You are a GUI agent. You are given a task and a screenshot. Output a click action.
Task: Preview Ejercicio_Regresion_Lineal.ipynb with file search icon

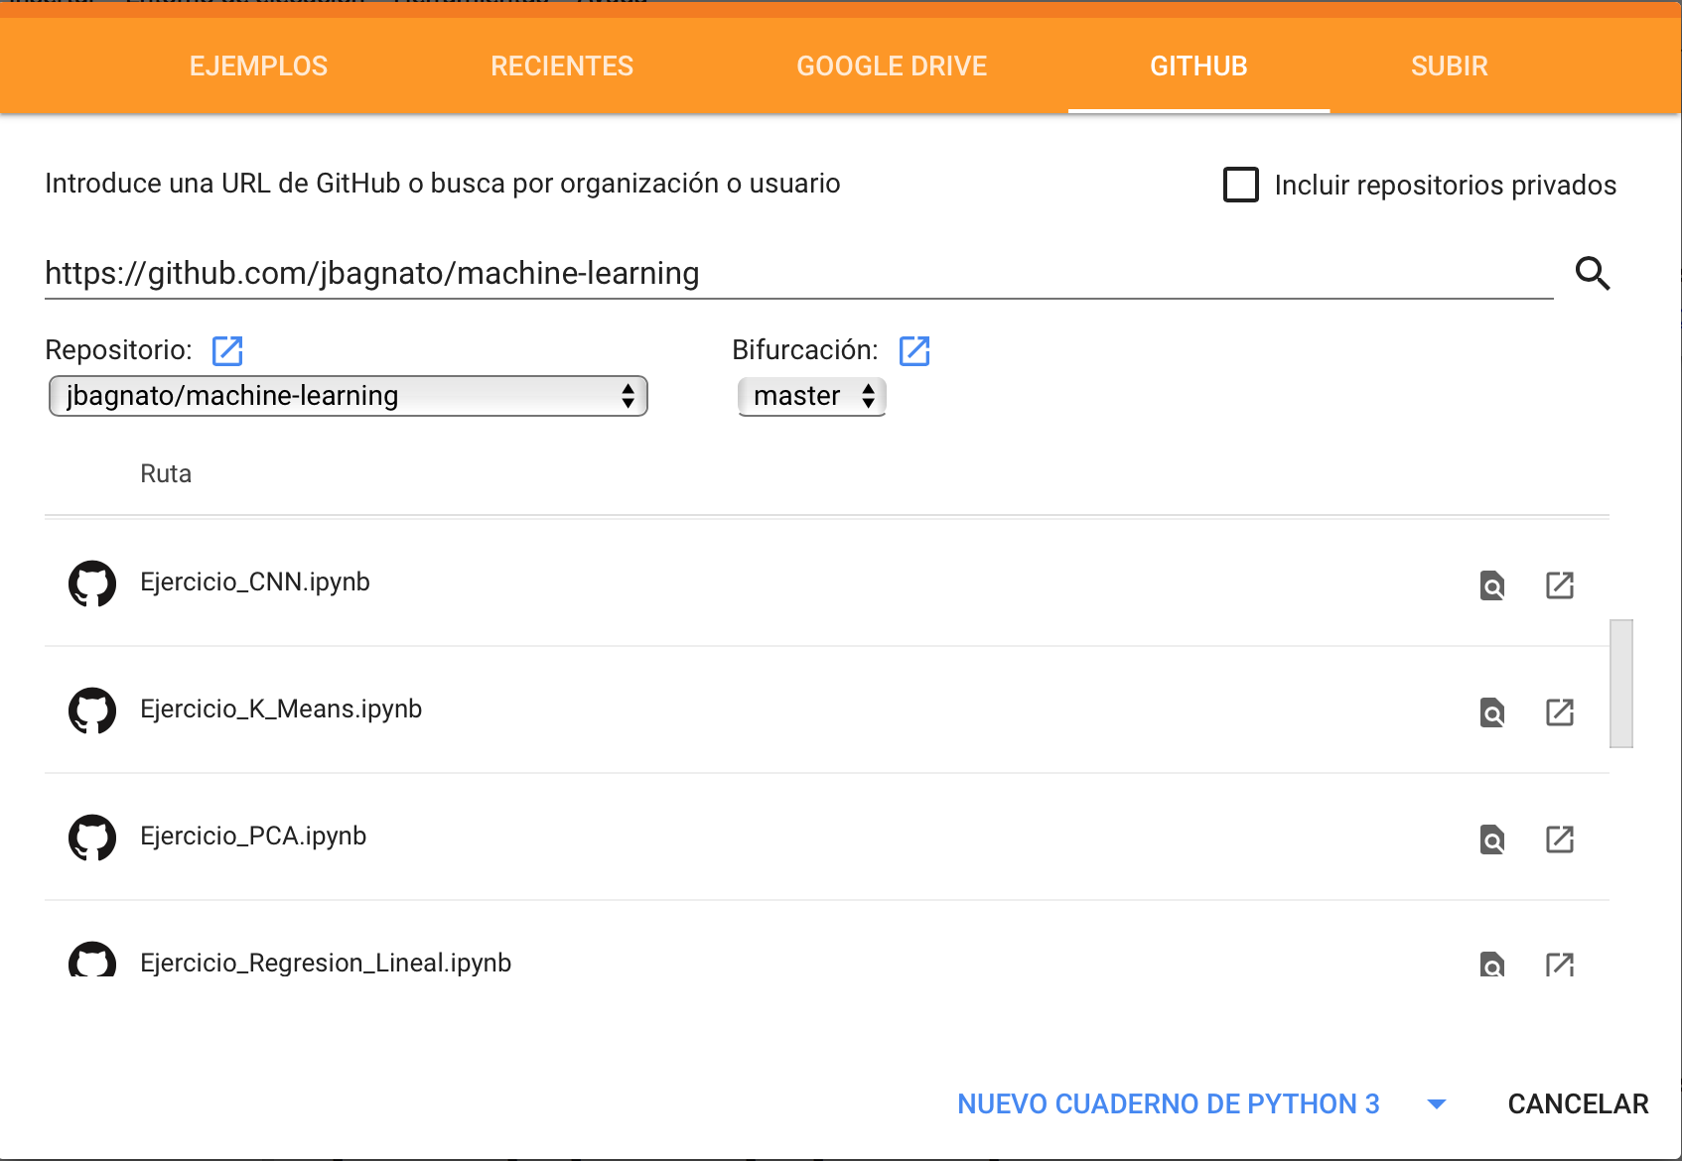click(1492, 964)
